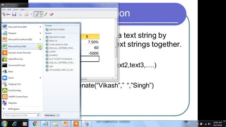
Task: Open the Tools menu in Snipping Tool
Action: (16, 10)
